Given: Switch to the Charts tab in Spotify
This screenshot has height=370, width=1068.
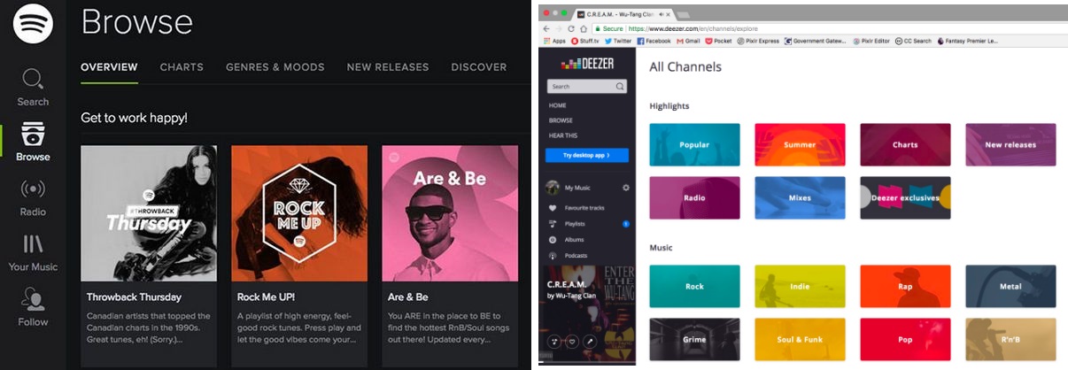Looking at the screenshot, I should [x=182, y=67].
